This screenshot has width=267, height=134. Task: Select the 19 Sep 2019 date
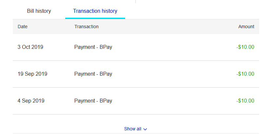click(x=32, y=74)
